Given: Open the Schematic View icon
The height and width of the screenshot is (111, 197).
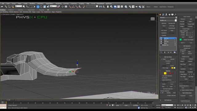Looking at the screenshot, I should pyautogui.click(x=122, y=7).
